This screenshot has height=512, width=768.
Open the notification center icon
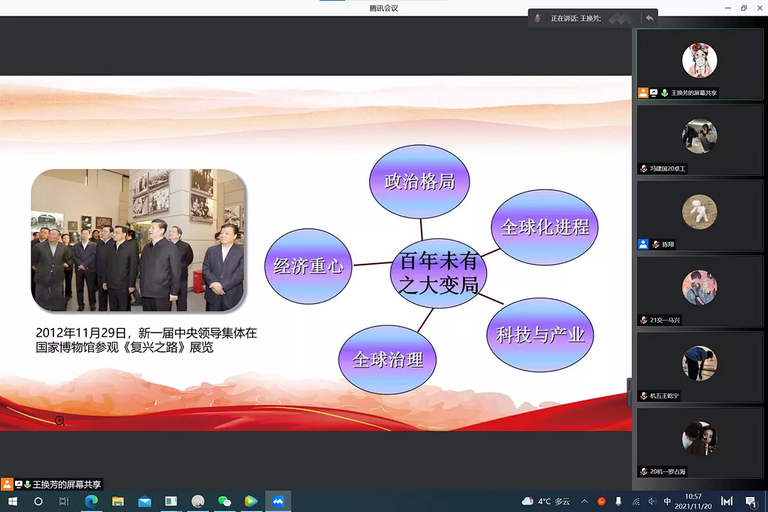[750, 501]
